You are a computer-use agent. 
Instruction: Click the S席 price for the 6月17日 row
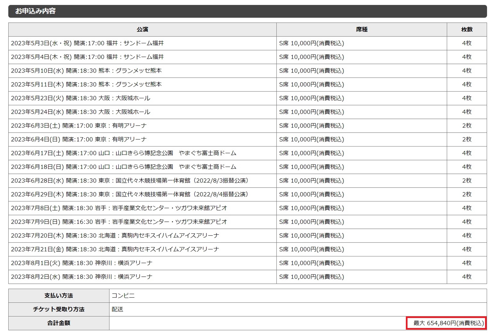point(312,153)
